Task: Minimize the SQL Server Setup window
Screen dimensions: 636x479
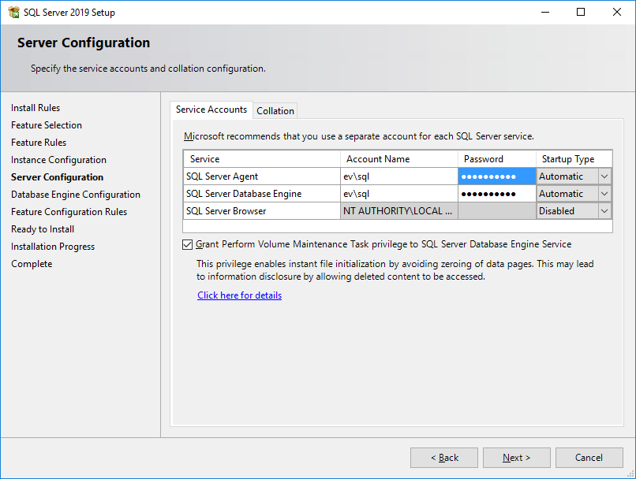Action: pyautogui.click(x=545, y=12)
